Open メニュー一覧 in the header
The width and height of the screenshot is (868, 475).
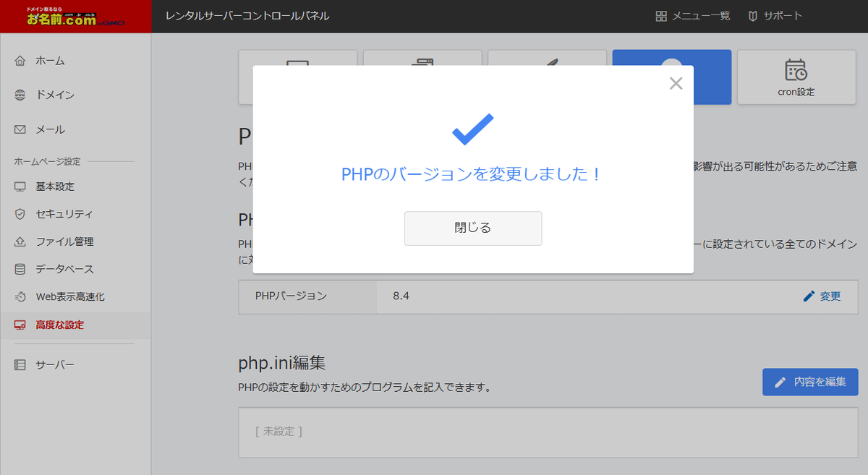click(692, 16)
